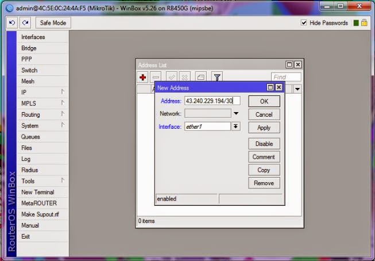Expand the Routing submenu
This screenshot has width=375, height=261.
point(43,114)
